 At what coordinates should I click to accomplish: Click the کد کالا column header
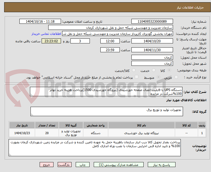tap(186, 125)
